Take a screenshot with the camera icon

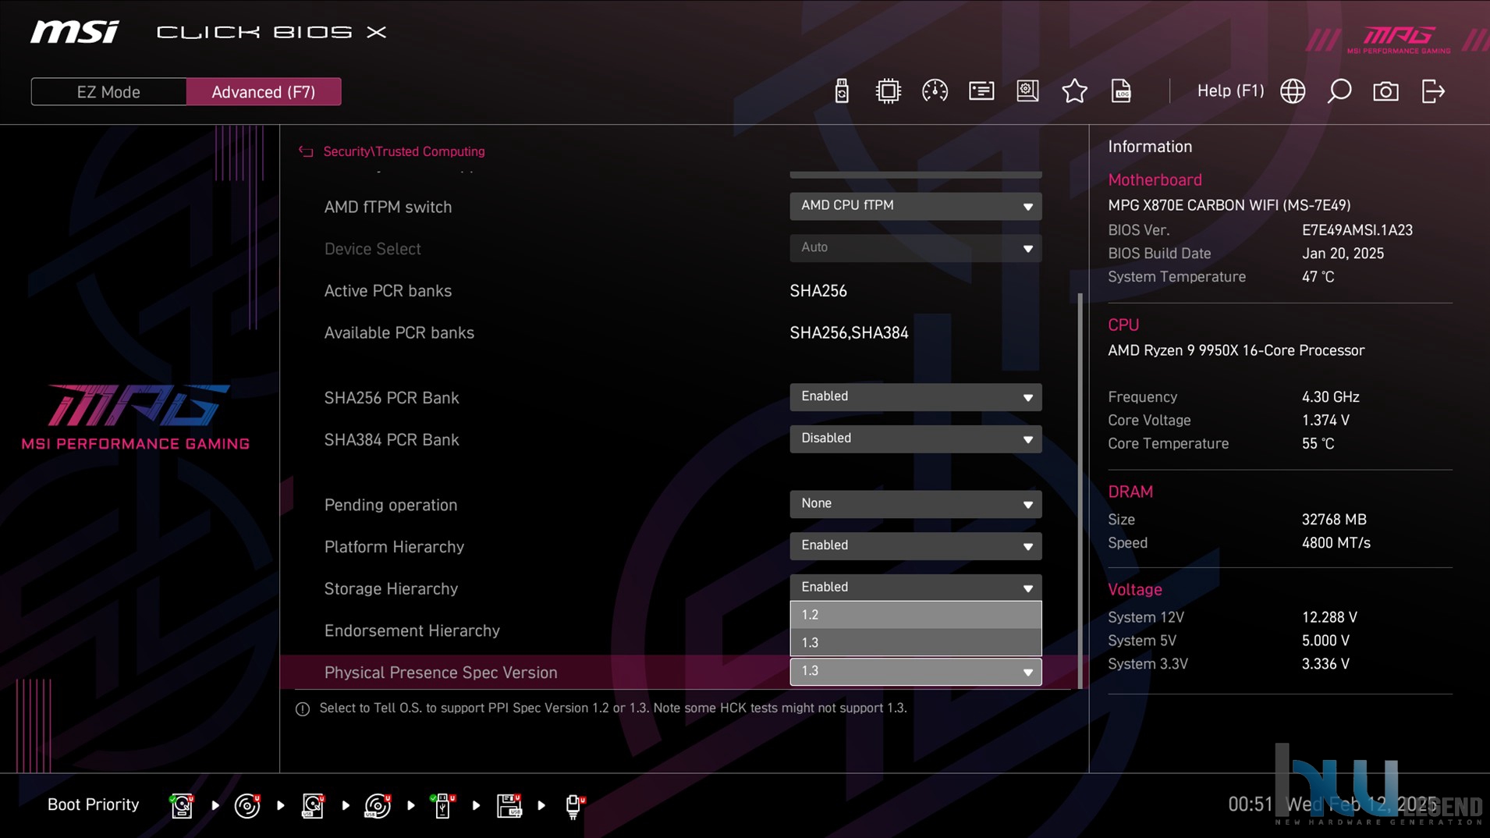[1385, 91]
